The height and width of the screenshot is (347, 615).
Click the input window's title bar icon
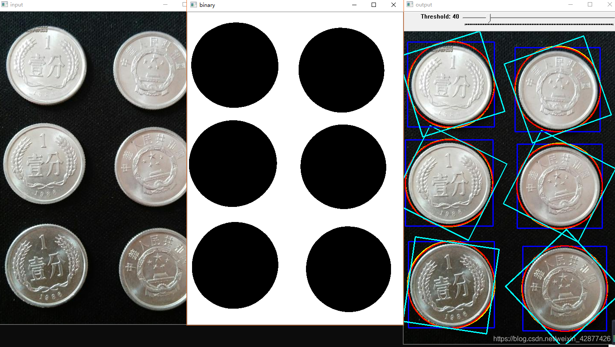(4, 4)
